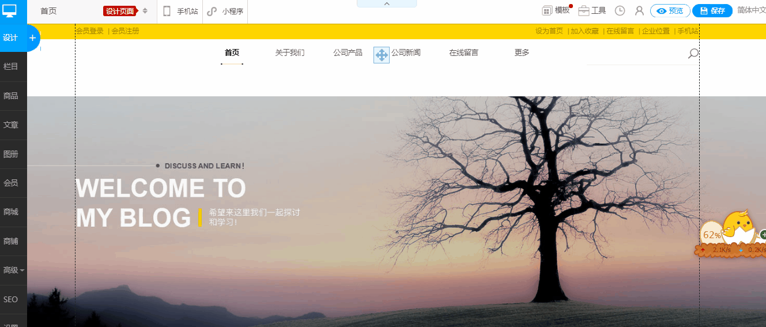Toggle the page selector up-down arrows
766x327 pixels.
[145, 11]
